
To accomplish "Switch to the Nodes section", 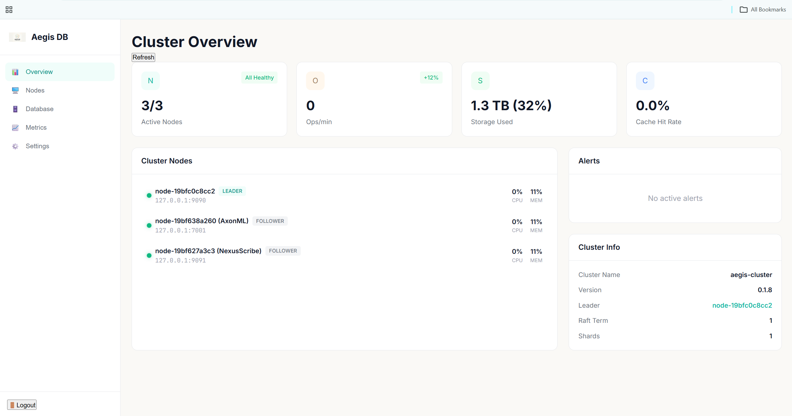I will 35,90.
